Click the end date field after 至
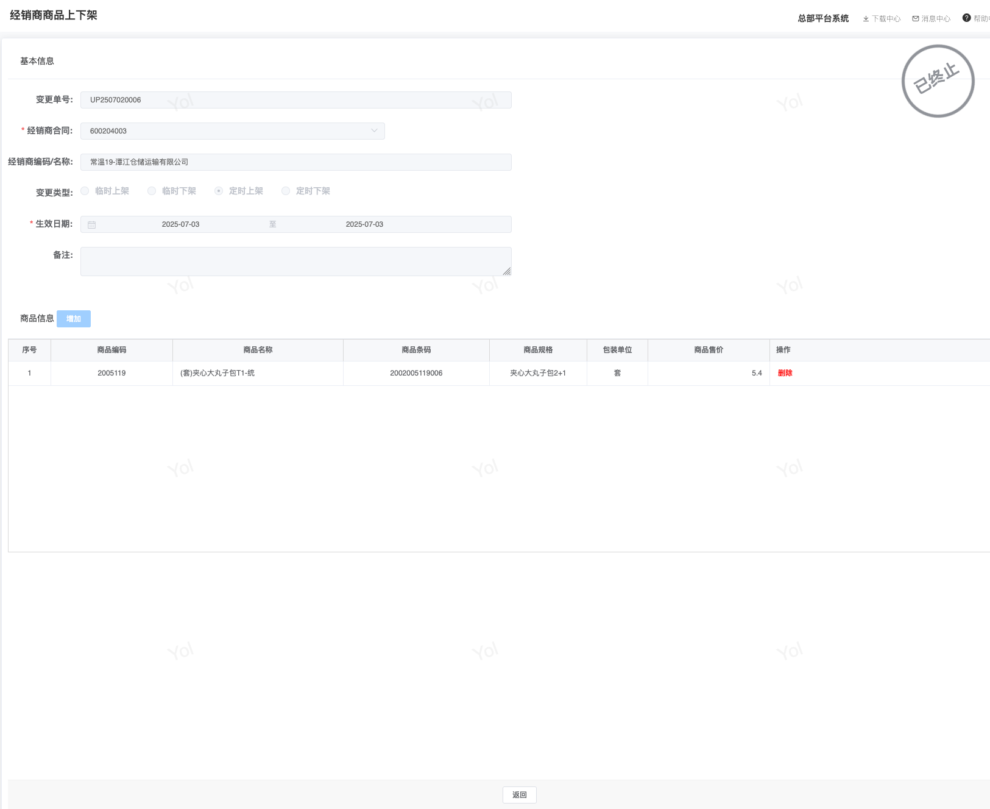This screenshot has height=809, width=990. pos(364,224)
